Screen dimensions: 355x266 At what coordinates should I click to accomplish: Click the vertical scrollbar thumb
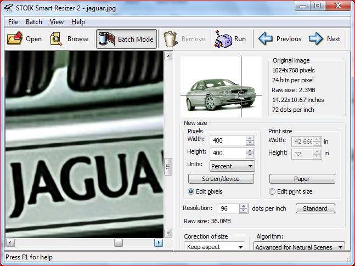168,167
